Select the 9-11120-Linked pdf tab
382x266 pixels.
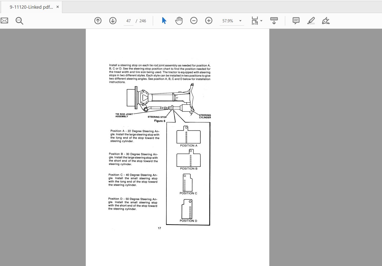coord(31,7)
